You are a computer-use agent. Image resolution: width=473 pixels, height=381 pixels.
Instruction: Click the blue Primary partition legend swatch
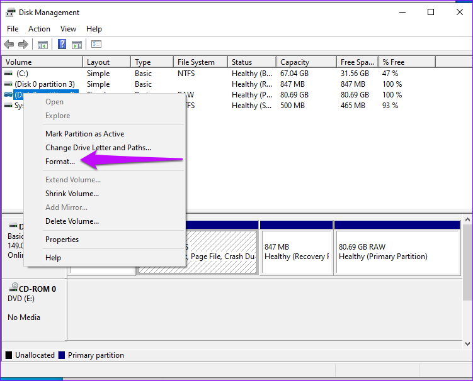[62, 355]
